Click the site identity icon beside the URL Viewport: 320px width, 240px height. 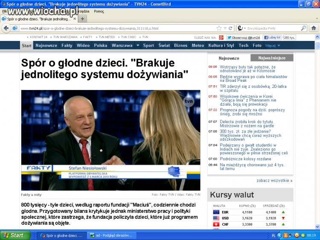(15, 28)
